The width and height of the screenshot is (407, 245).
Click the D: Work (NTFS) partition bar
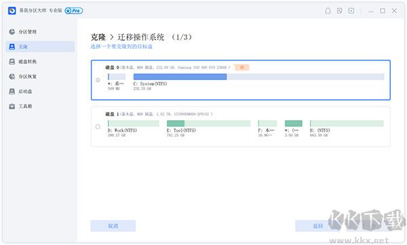click(x=134, y=124)
